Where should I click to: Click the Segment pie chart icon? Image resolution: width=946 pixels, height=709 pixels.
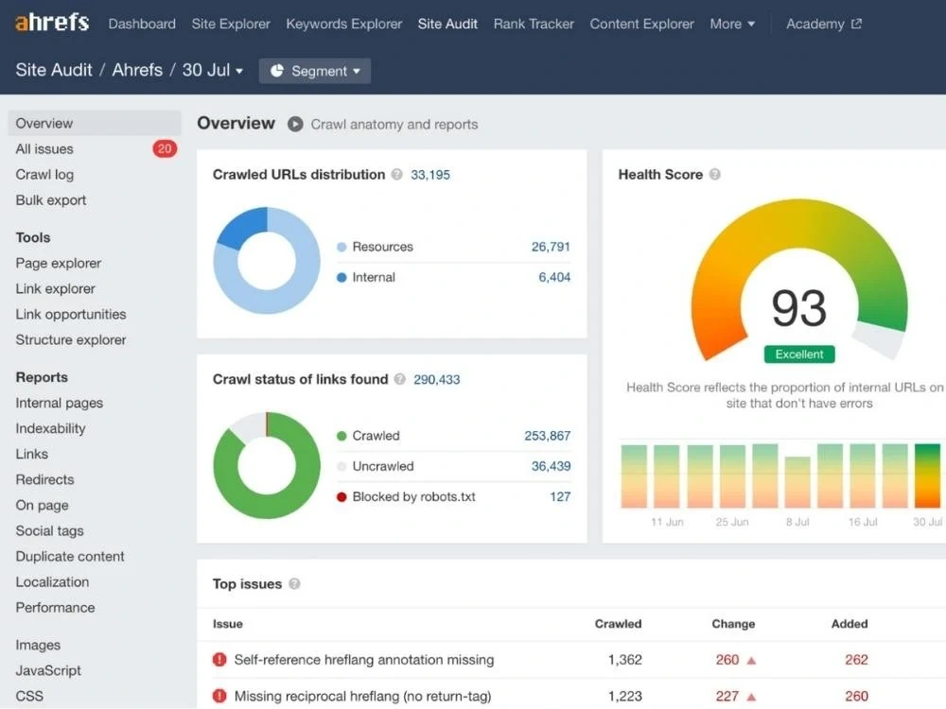(277, 71)
